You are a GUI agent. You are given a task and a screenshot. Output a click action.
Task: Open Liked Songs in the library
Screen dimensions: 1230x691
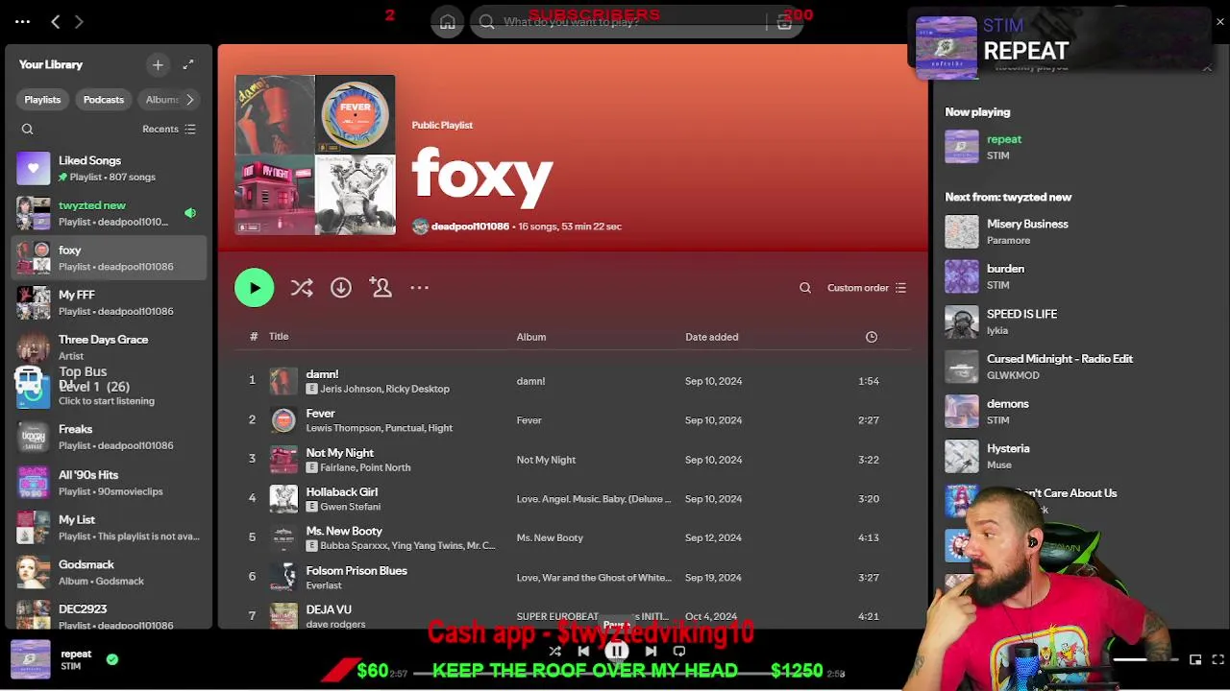(x=109, y=169)
